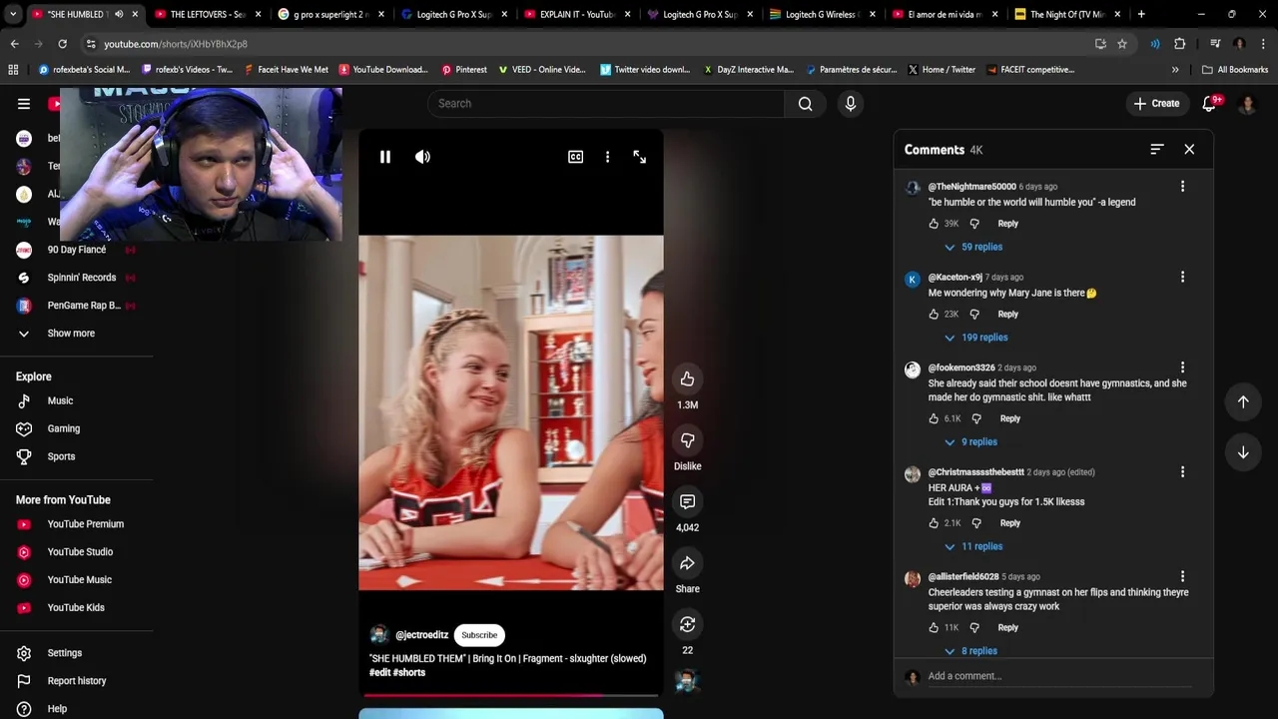Open the hamburger guide menu

coord(24,104)
